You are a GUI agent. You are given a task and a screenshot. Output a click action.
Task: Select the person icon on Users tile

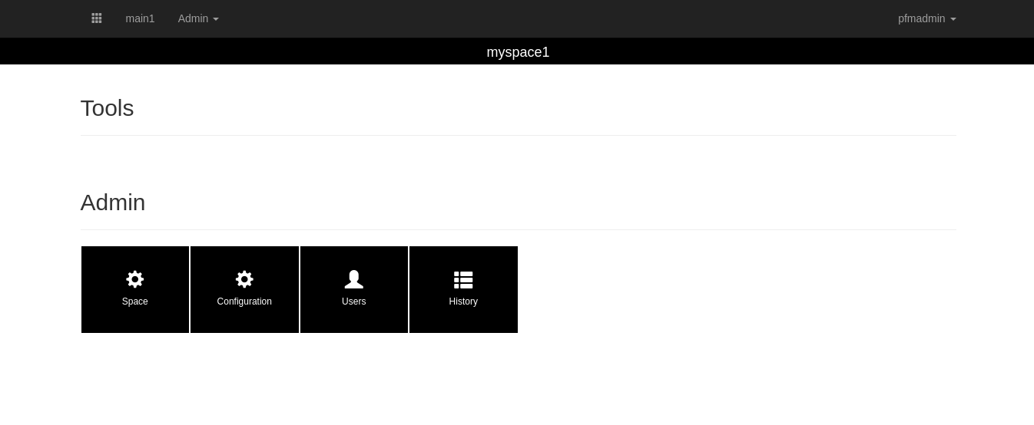354,279
